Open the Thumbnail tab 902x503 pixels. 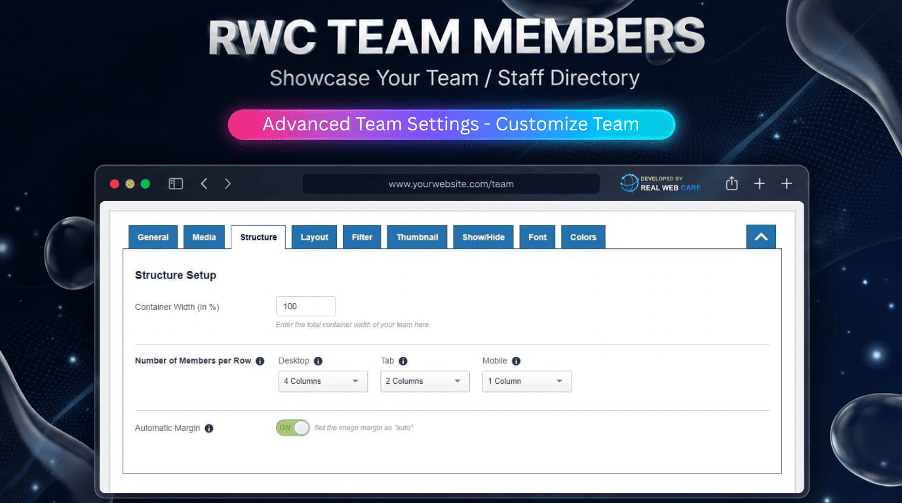point(417,237)
